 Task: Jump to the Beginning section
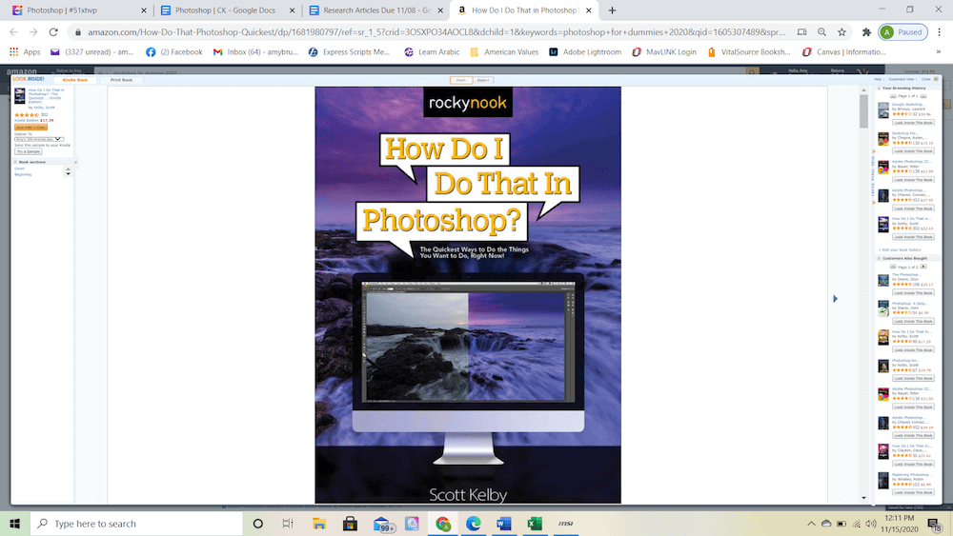[x=23, y=174]
